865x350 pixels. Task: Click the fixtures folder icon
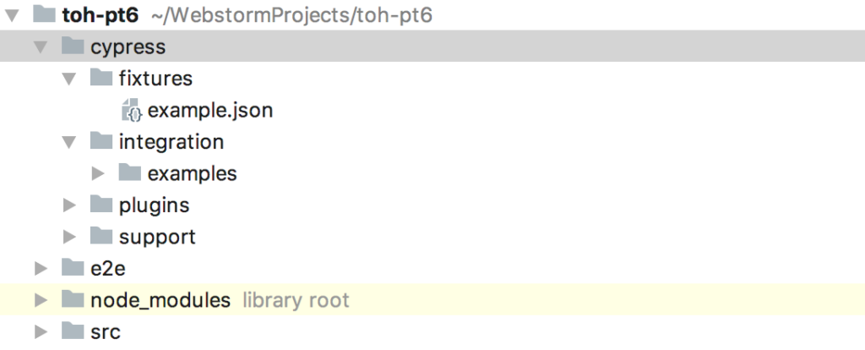101,79
